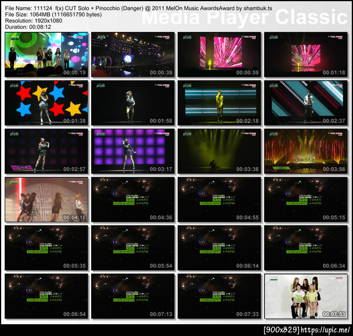Select the thumbnail stamped 00:07:13
The height and width of the screenshot is (336, 353).
coord(133,296)
